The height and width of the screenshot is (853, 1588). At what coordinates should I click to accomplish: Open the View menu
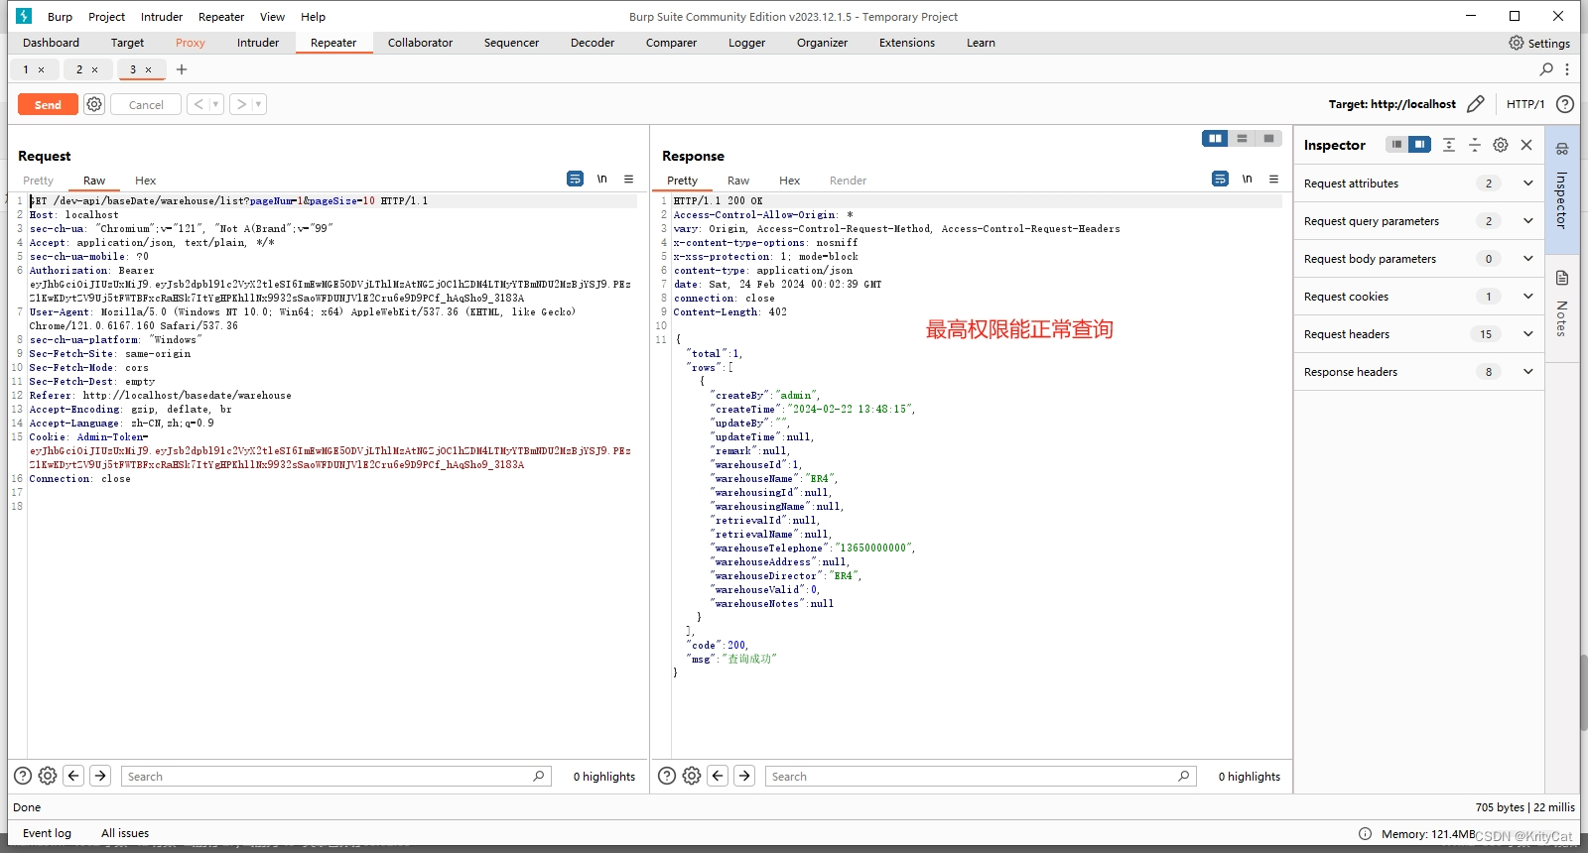point(272,17)
